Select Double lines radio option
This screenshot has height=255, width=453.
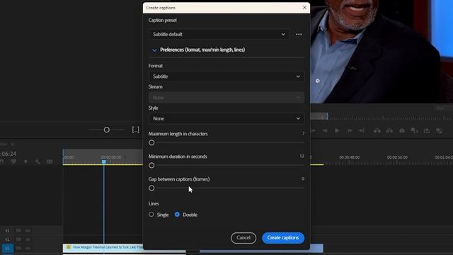(177, 215)
